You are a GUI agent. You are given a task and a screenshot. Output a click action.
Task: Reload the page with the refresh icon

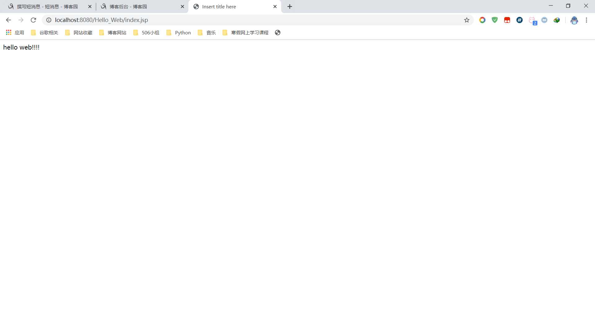point(33,20)
